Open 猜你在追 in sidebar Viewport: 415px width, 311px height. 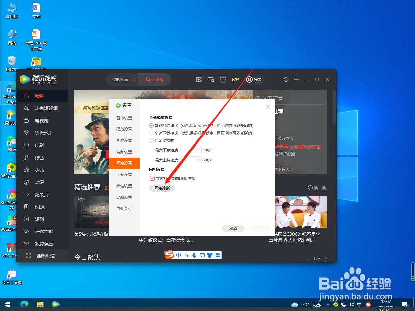click(x=42, y=232)
